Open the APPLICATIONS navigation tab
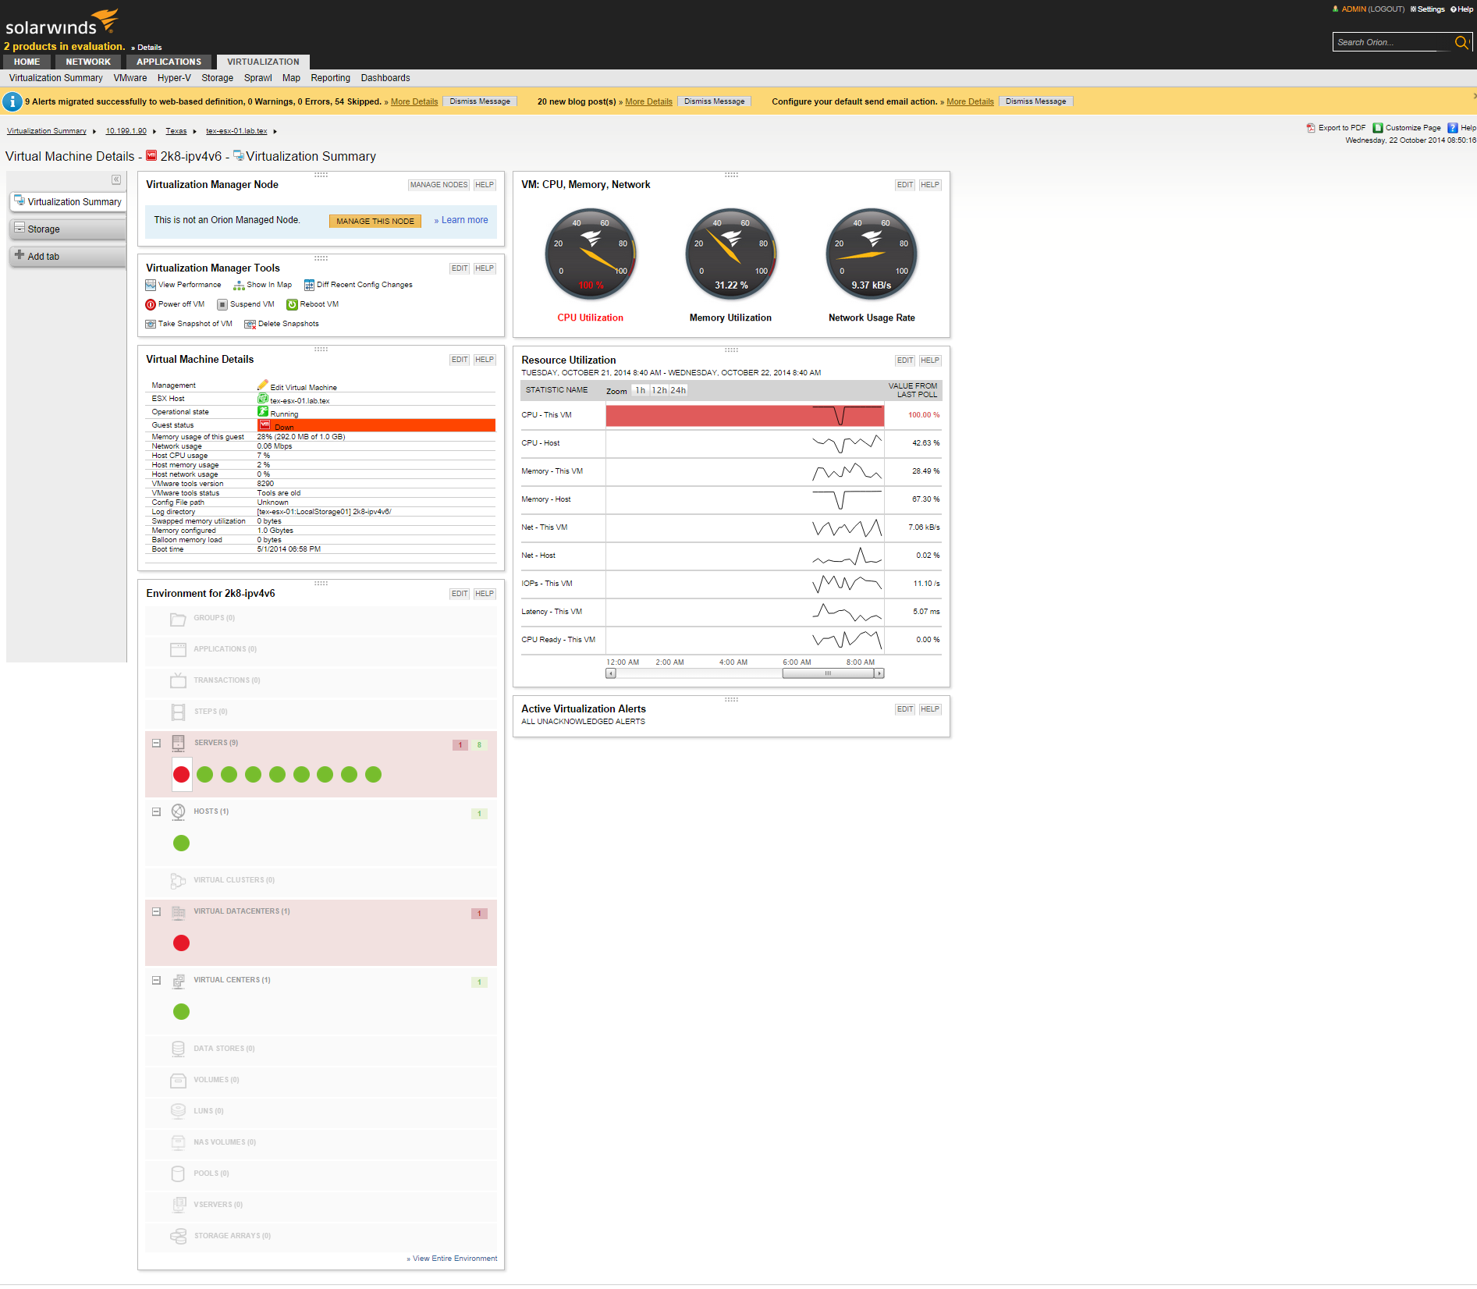 pos(169,62)
